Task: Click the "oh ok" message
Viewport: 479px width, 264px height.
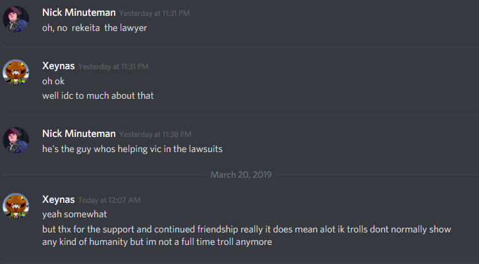Action: [54, 81]
